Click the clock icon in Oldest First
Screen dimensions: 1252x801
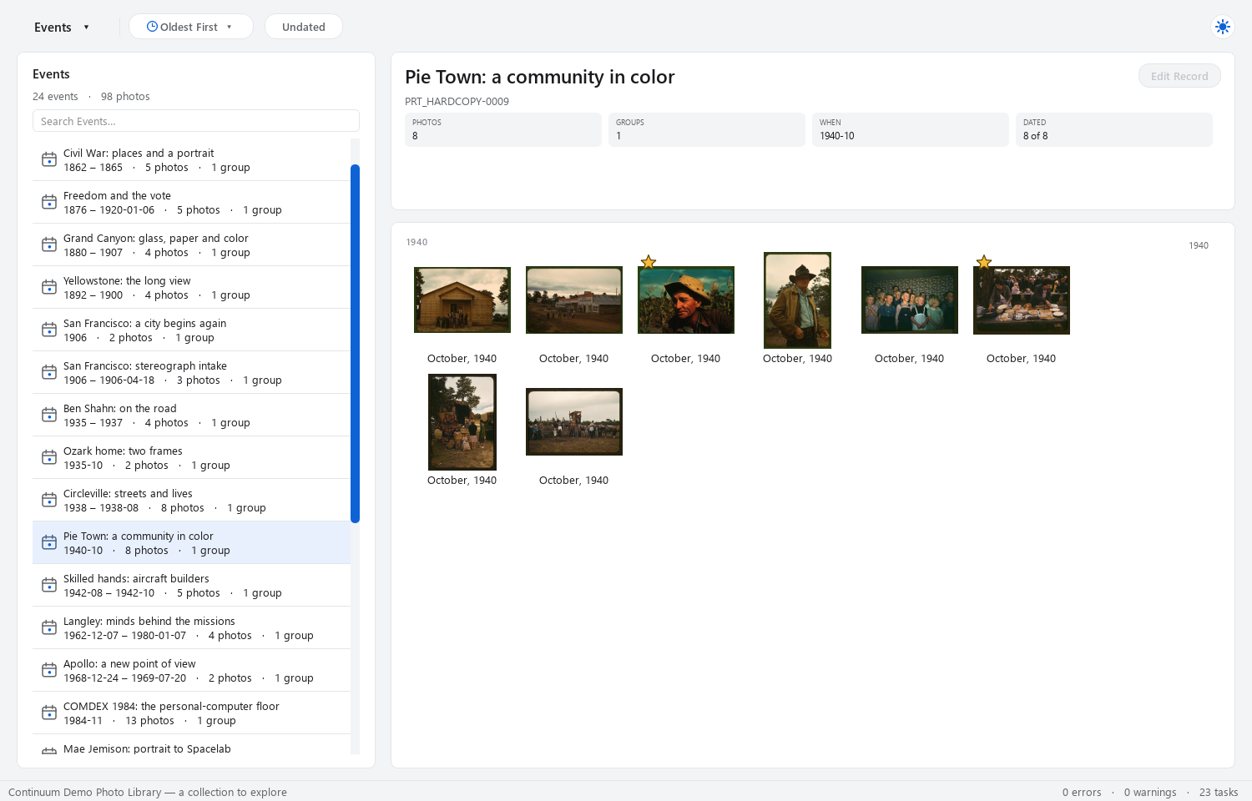[x=152, y=27]
